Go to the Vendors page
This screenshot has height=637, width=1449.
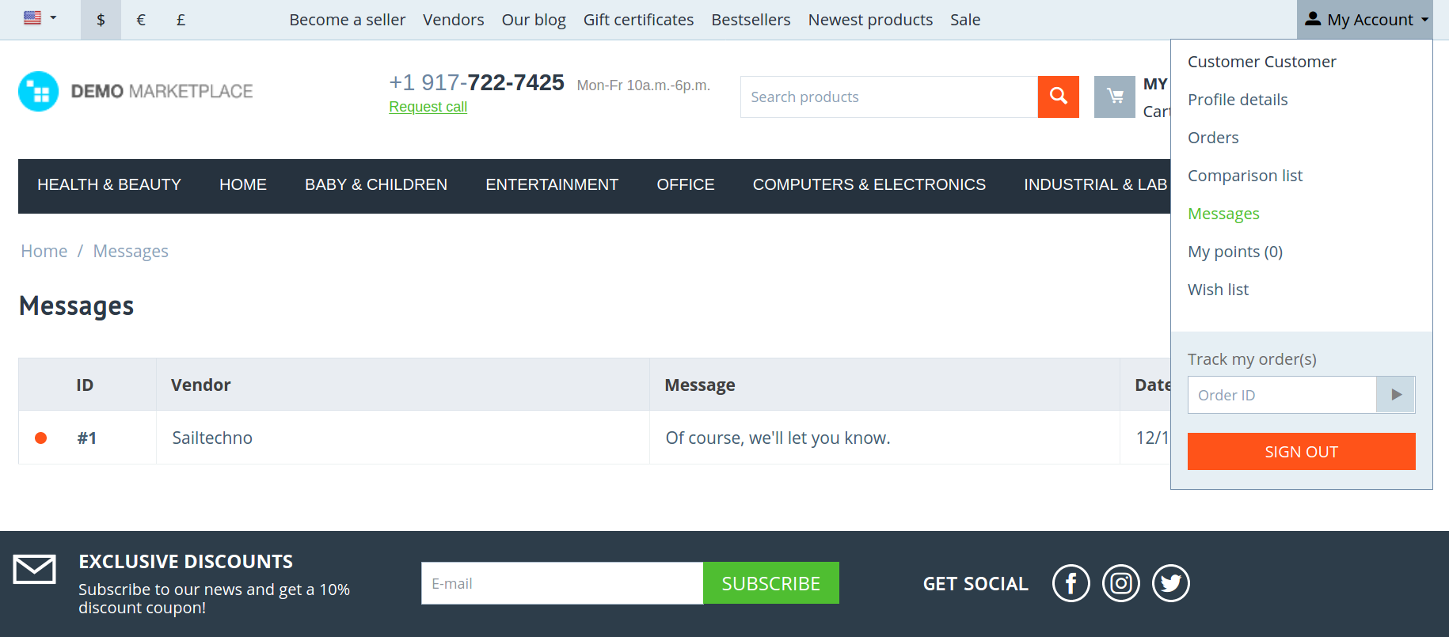pyautogui.click(x=453, y=20)
